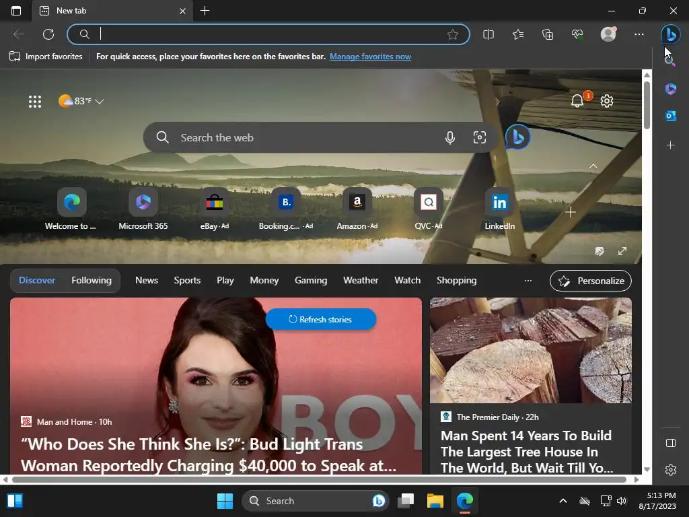Open the Gaming tab

tap(311, 281)
